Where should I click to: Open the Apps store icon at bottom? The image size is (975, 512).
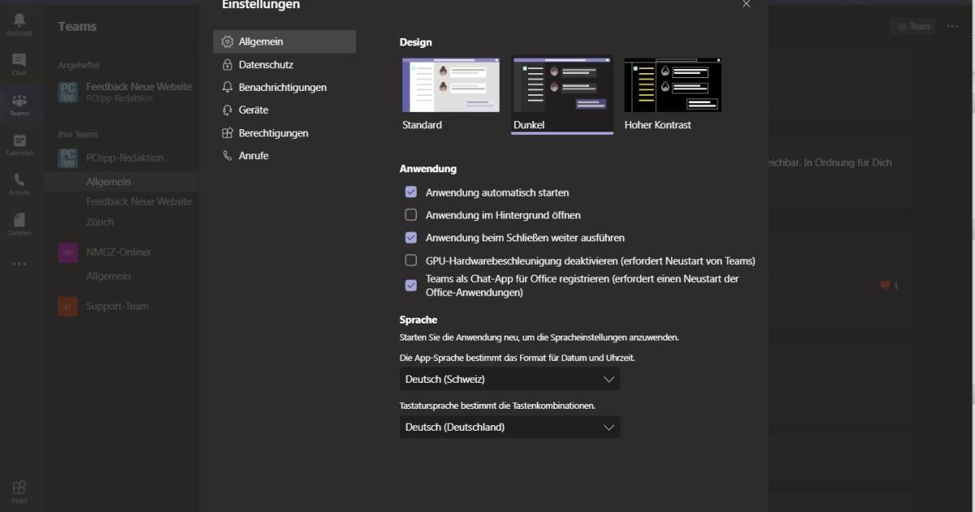[x=19, y=487]
